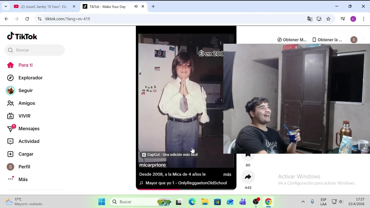Click the Obtener M... button
The image size is (370, 208).
pos(292,40)
